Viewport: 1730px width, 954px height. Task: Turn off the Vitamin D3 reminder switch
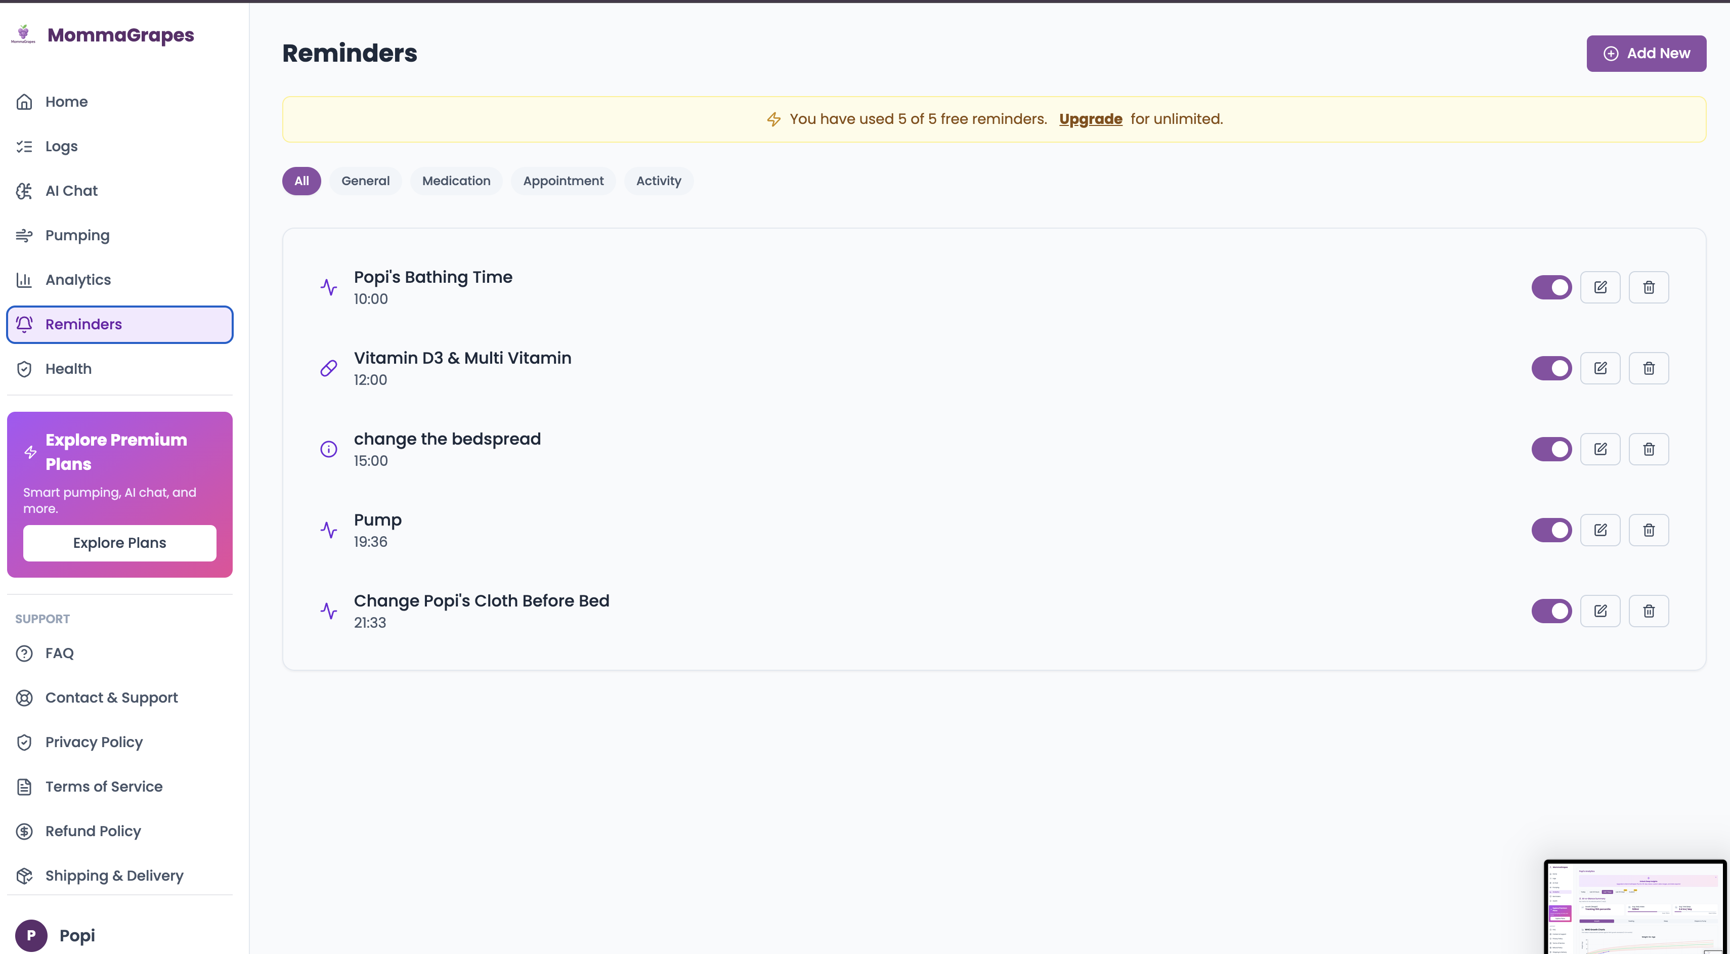1551,369
